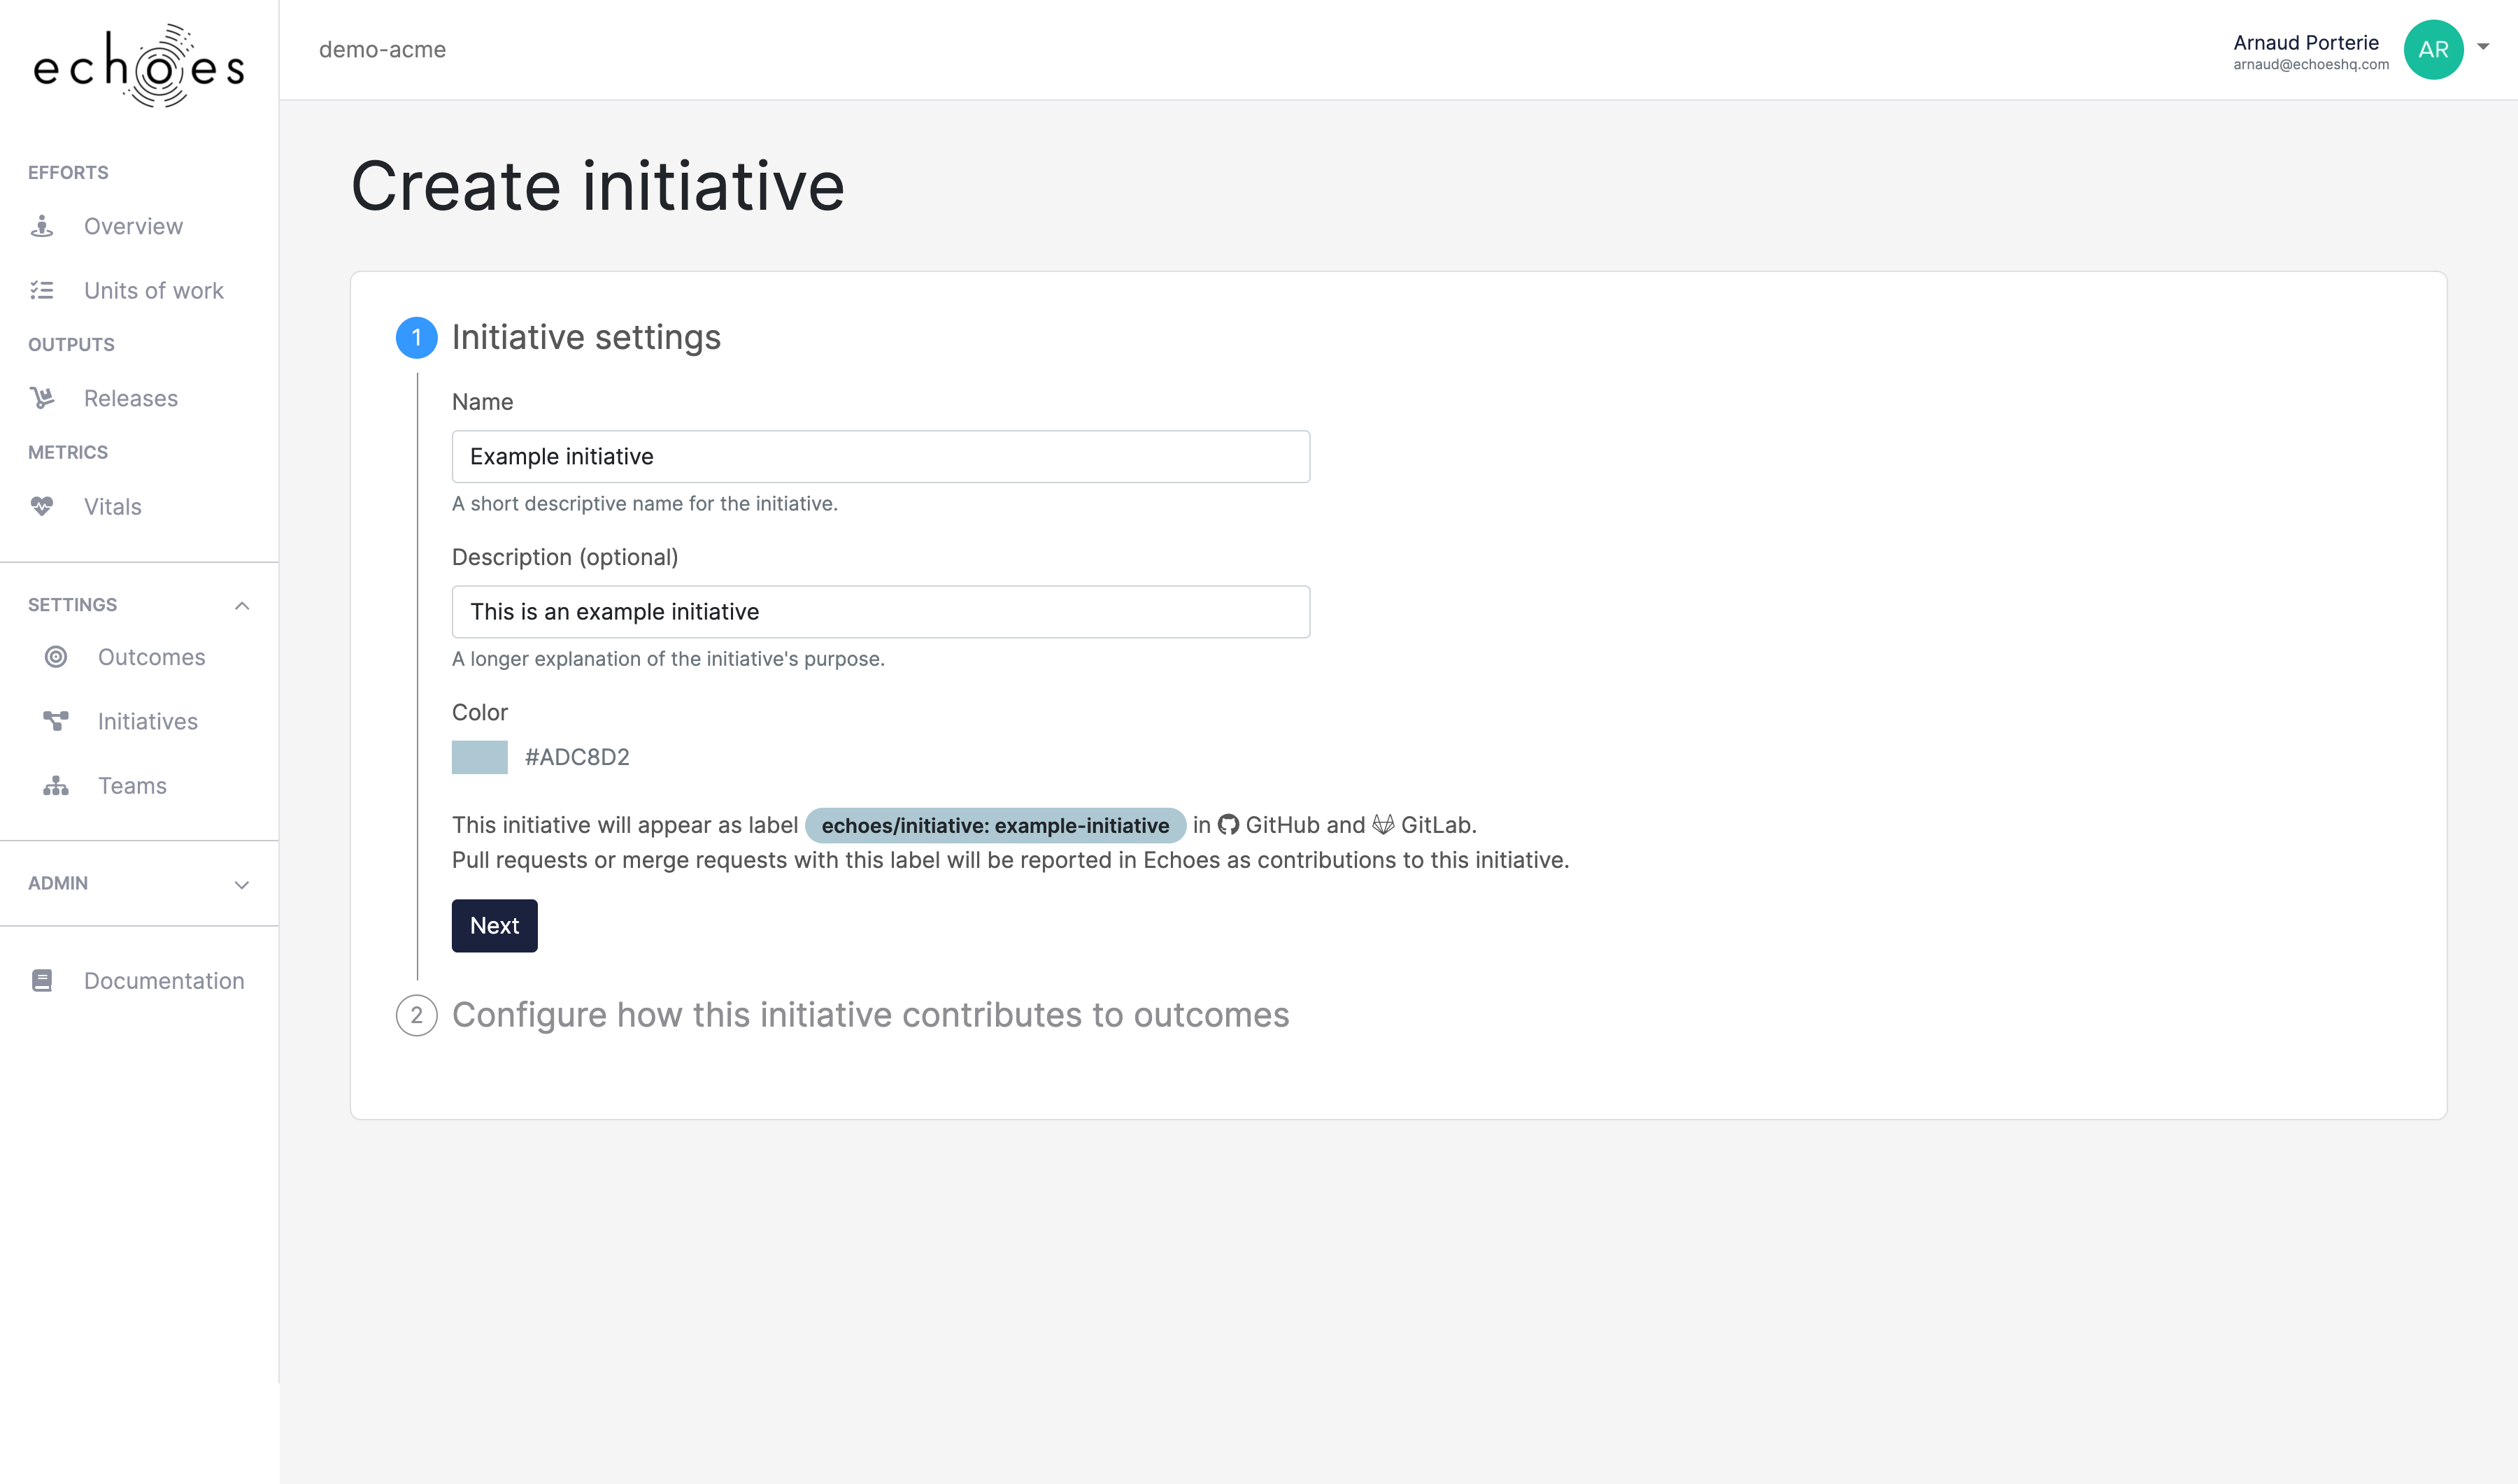Click the Releases dolly icon
Image resolution: width=2518 pixels, height=1484 pixels.
[42, 398]
